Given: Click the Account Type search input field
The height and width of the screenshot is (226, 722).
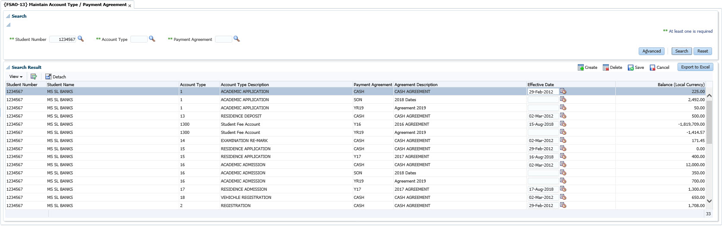Looking at the screenshot, I should (x=139, y=39).
